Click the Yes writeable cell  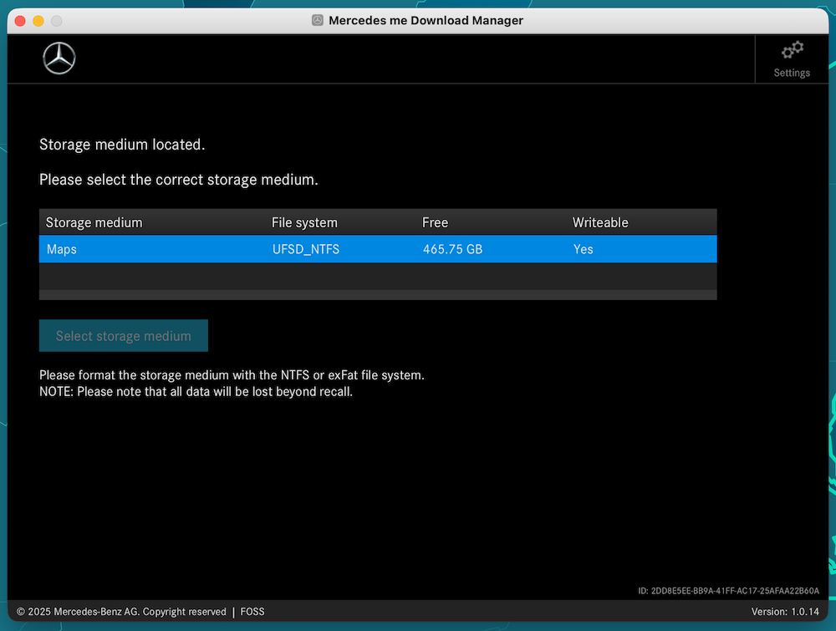pyautogui.click(x=583, y=249)
